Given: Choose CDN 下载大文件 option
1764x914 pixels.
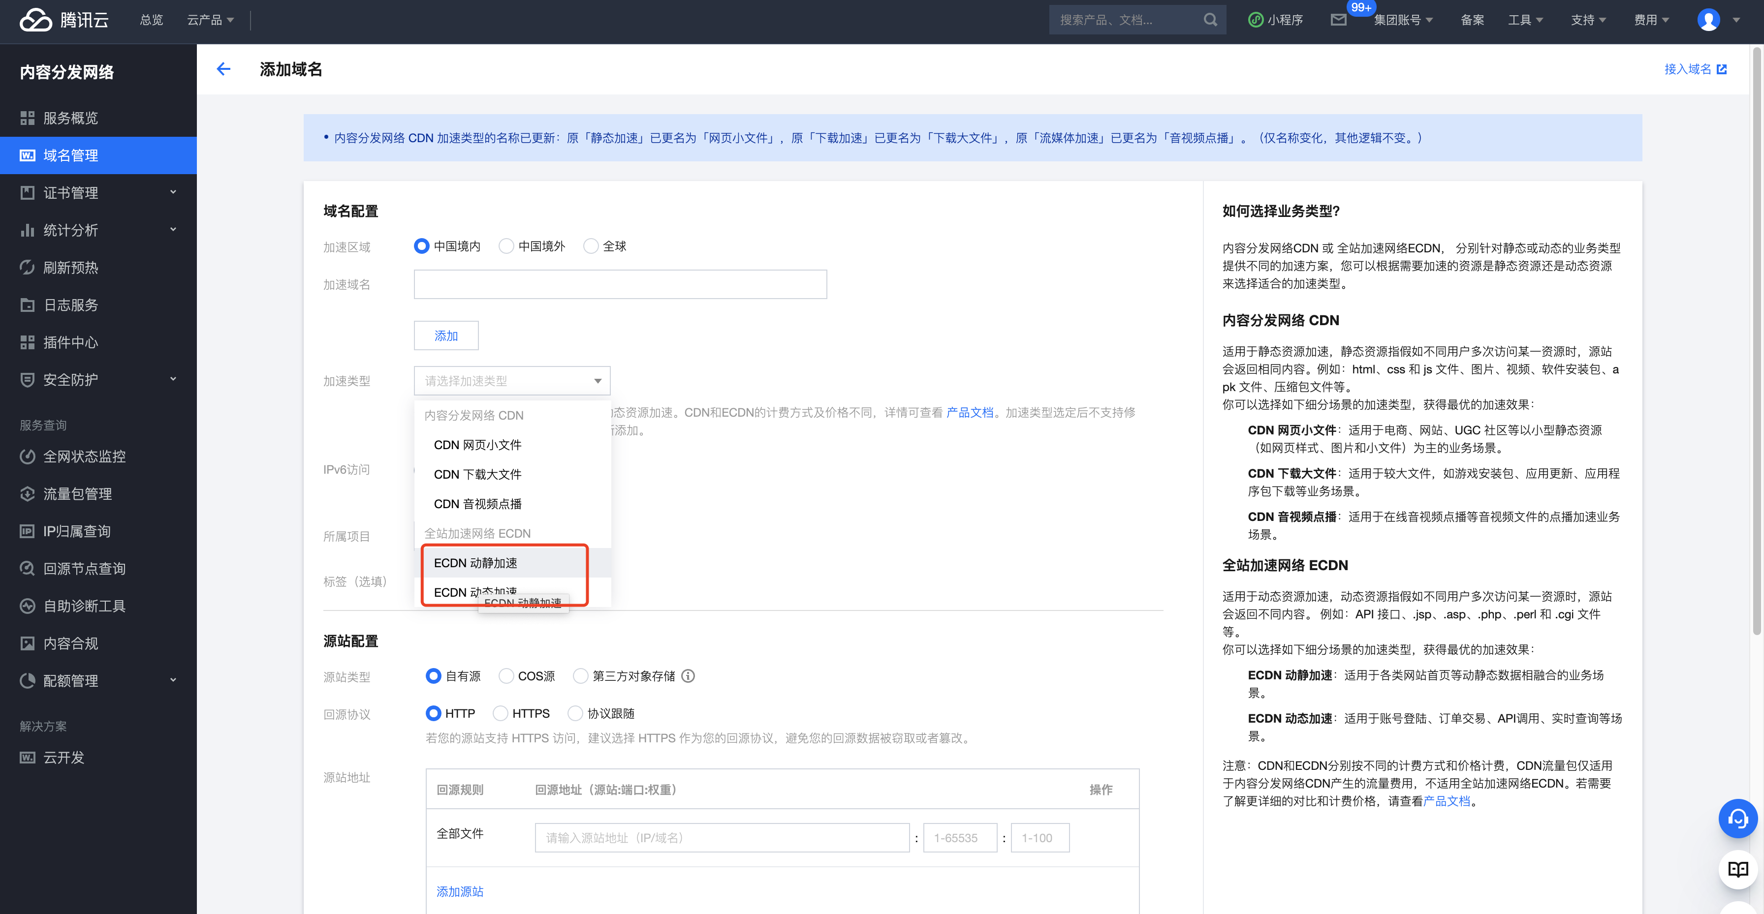Looking at the screenshot, I should [512, 474].
